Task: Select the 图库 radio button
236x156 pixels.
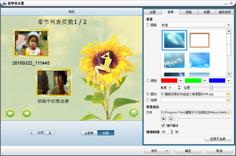Action: pyautogui.click(x=148, y=25)
